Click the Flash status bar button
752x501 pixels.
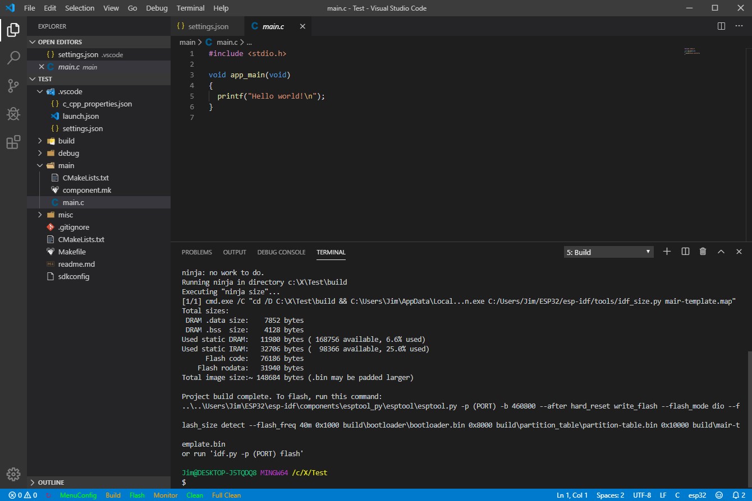137,495
